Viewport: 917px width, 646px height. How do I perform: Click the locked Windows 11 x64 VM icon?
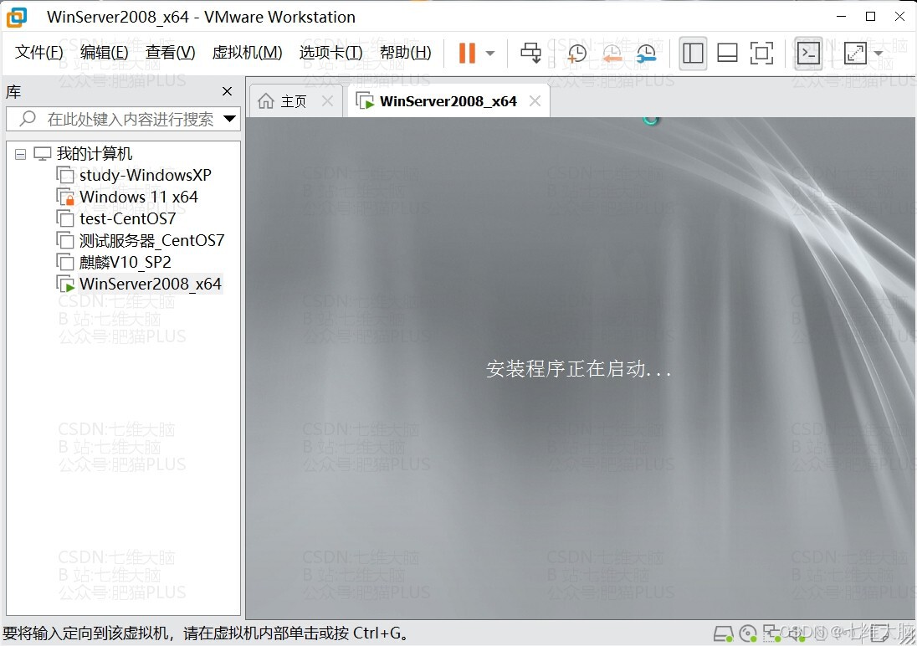click(65, 197)
